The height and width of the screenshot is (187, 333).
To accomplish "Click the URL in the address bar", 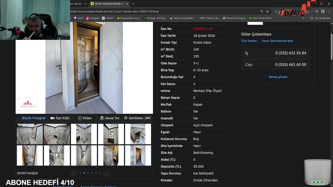I will [x=114, y=11].
